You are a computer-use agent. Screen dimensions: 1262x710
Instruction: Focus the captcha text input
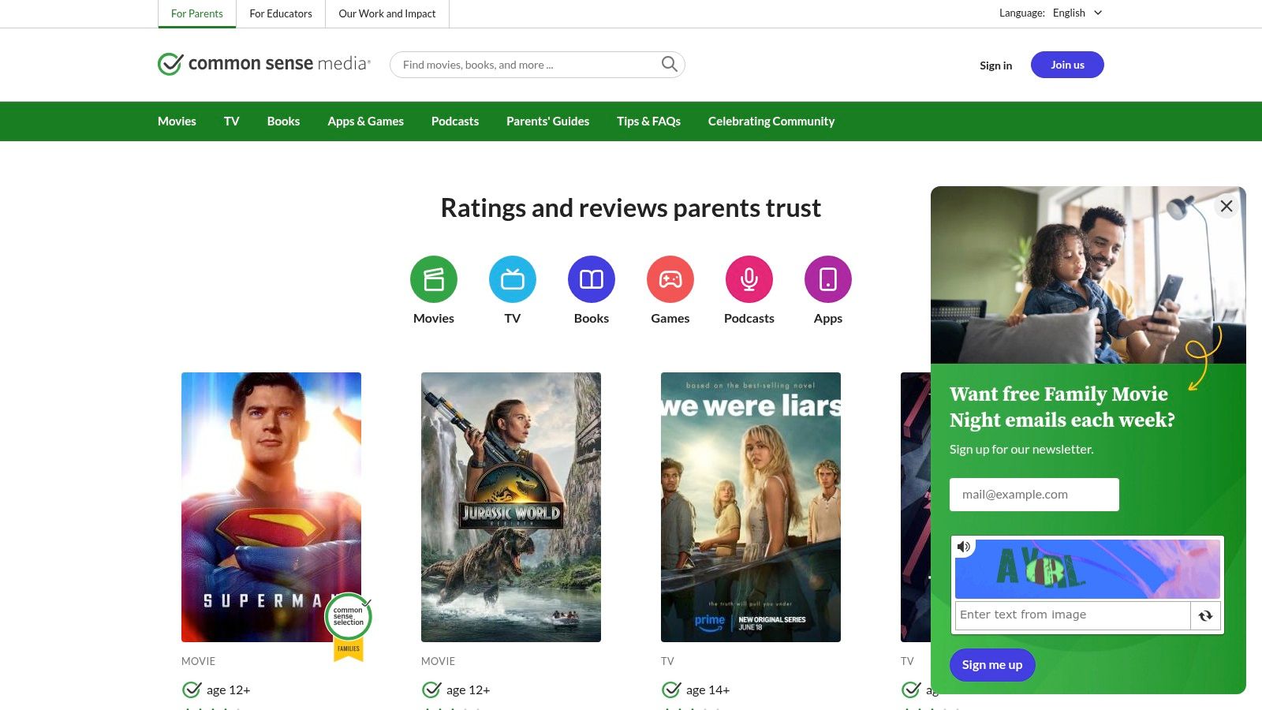pyautogui.click(x=1073, y=615)
